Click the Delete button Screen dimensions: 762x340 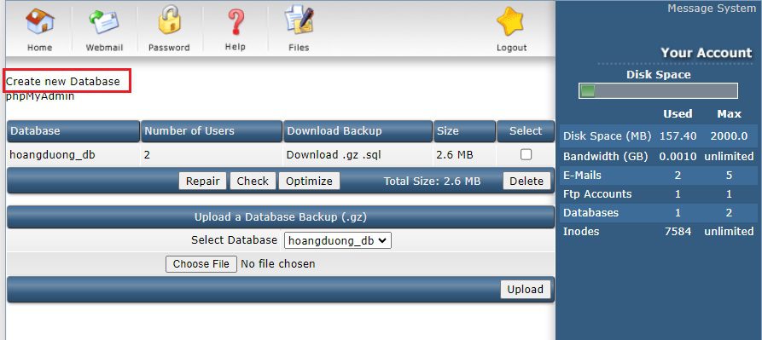(x=526, y=181)
